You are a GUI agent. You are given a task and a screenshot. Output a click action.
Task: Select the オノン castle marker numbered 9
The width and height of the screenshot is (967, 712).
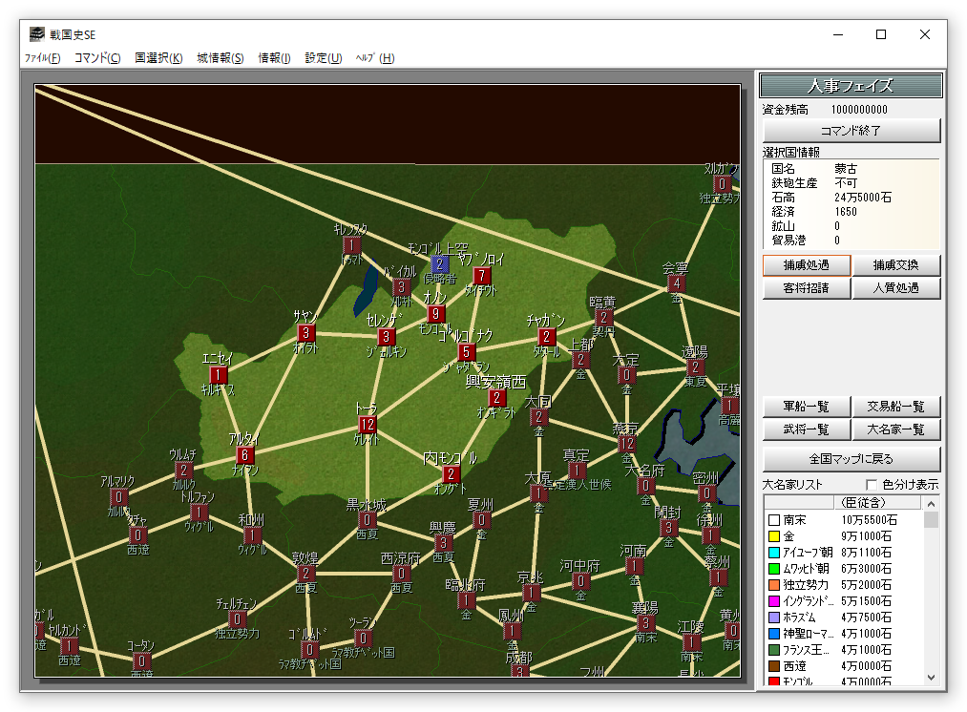(436, 314)
